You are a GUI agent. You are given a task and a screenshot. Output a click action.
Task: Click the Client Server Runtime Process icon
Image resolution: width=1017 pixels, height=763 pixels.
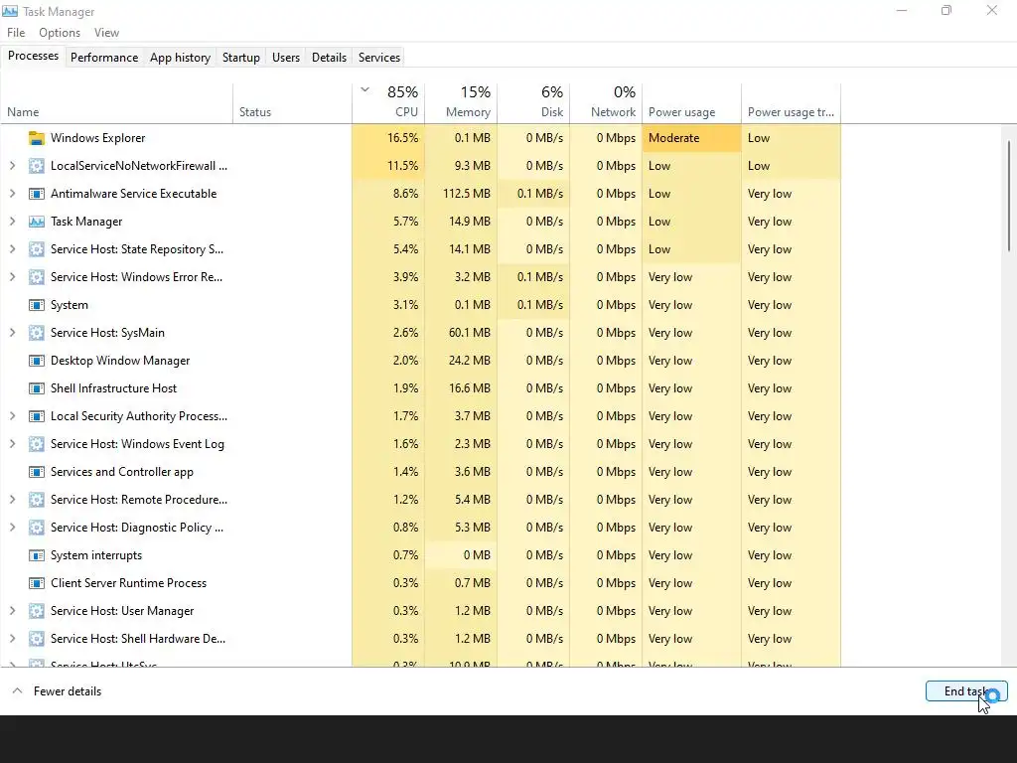37,583
